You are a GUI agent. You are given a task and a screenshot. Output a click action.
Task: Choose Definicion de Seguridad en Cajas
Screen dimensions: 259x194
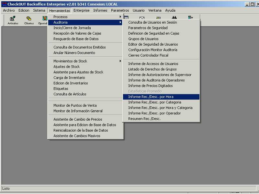pyautogui.click(x=161, y=33)
